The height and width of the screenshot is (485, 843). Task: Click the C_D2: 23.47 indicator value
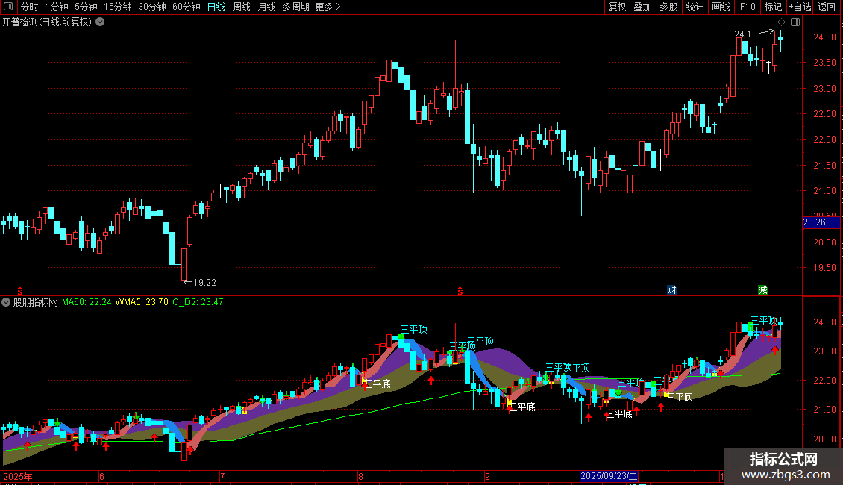coord(198,302)
